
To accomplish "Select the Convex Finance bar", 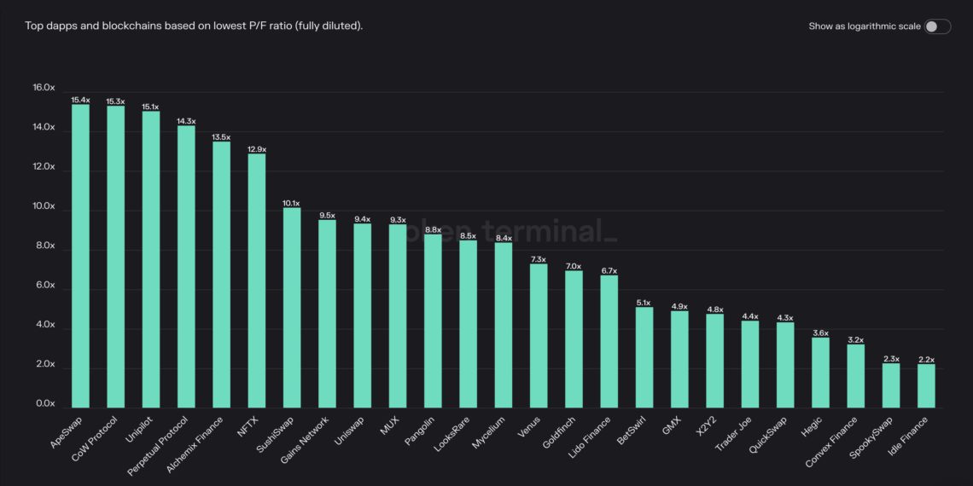I will click(x=856, y=376).
